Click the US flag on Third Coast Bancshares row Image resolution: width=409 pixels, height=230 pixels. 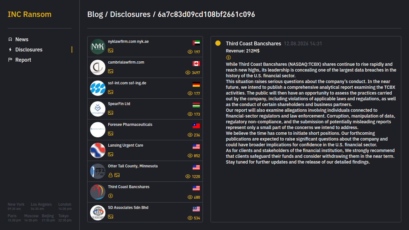point(196,188)
